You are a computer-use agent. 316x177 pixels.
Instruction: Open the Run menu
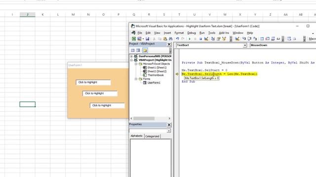pos(202,33)
